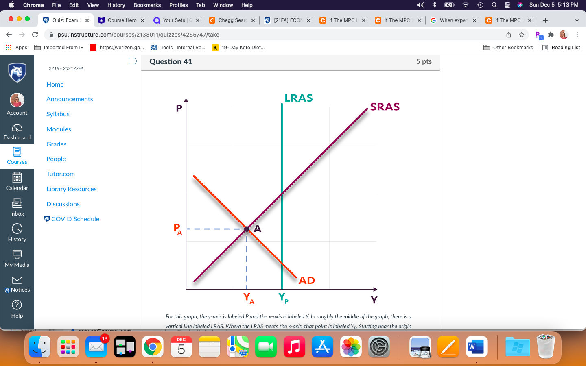The width and height of the screenshot is (586, 366).
Task: Open Canvas Help icon
Action: pyautogui.click(x=17, y=305)
